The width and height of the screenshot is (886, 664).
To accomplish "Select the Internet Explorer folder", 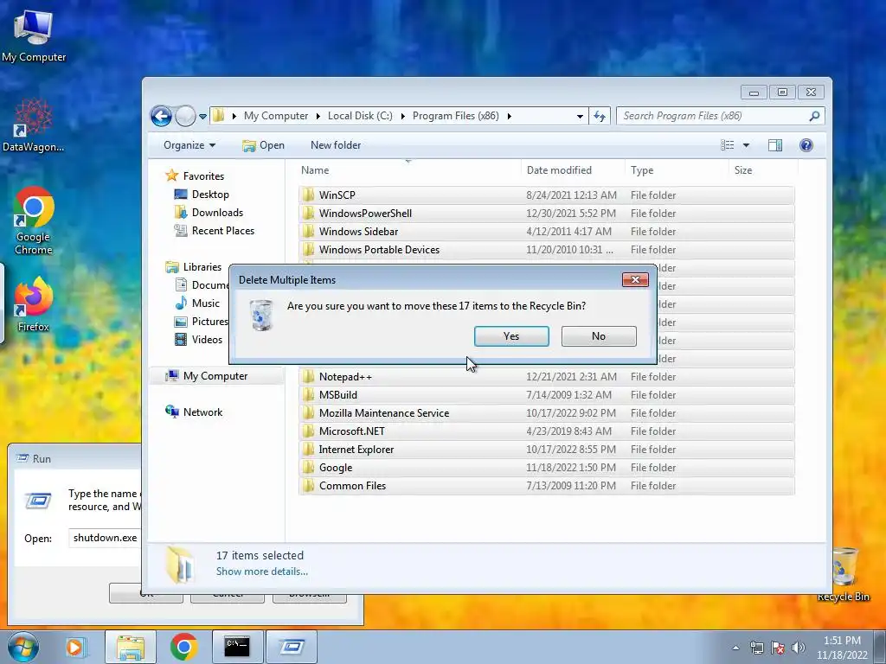I will tap(547, 450).
